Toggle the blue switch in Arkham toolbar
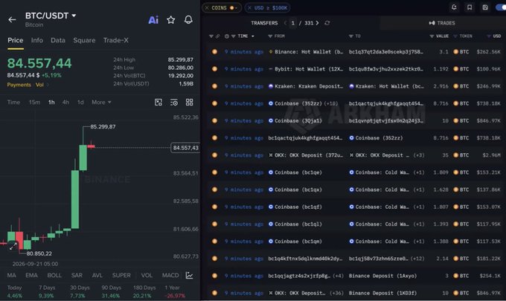This screenshot has width=506, height=301. pyautogui.click(x=501, y=7)
